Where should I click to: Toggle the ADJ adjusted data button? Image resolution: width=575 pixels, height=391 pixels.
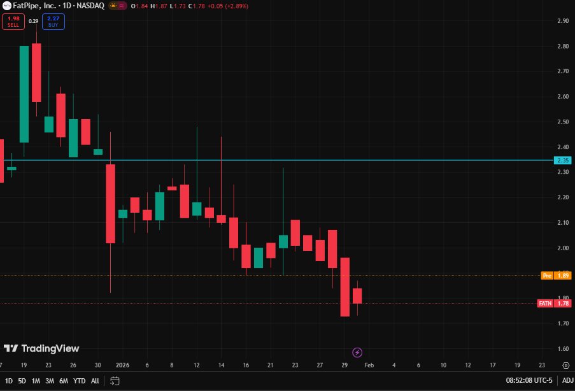[567, 380]
